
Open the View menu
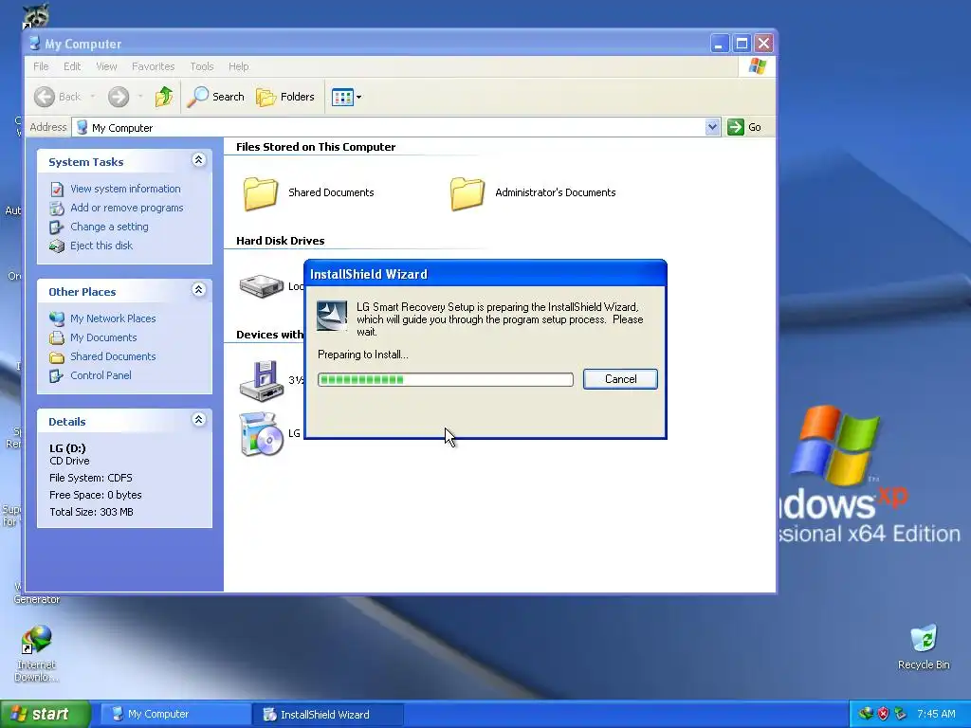click(106, 66)
